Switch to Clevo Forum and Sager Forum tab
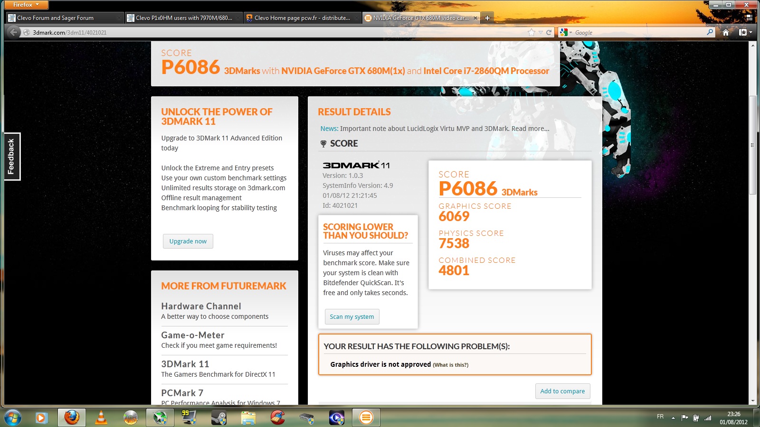 [x=65, y=18]
